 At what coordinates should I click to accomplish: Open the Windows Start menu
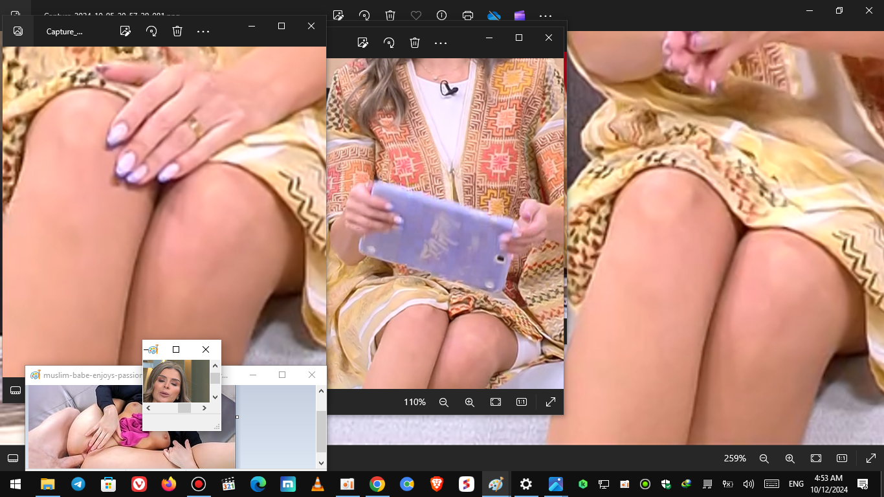click(15, 484)
